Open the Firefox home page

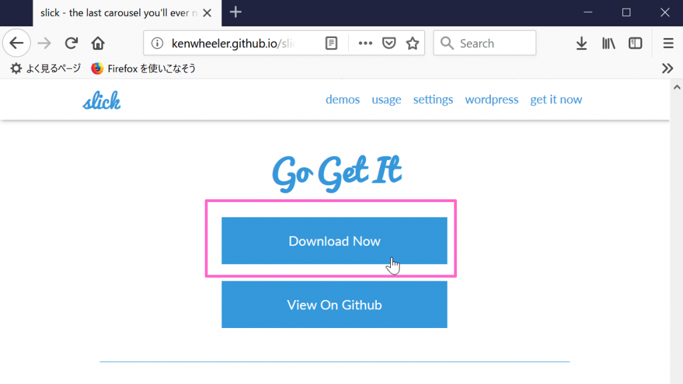98,43
